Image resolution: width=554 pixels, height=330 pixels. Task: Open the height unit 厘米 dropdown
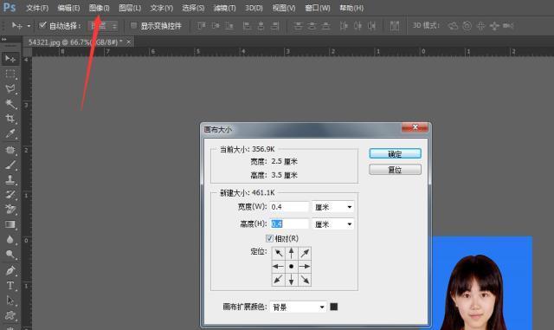pyautogui.click(x=332, y=223)
